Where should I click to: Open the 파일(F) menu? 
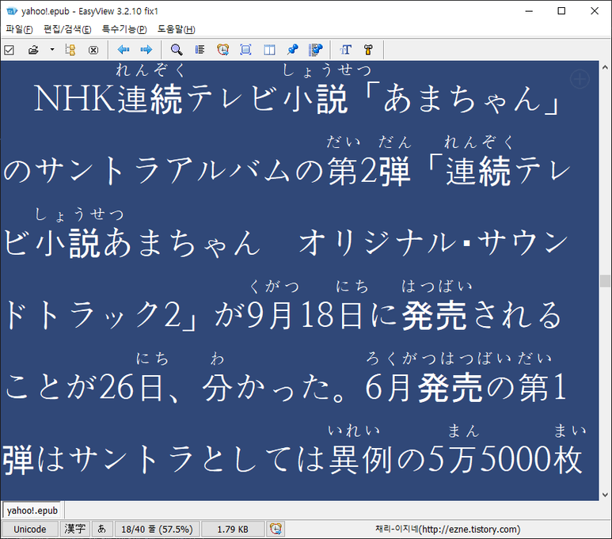click(x=20, y=29)
